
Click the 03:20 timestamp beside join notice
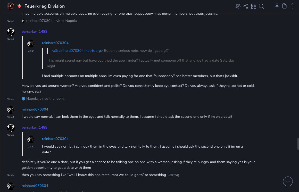pyautogui.click(x=11, y=99)
